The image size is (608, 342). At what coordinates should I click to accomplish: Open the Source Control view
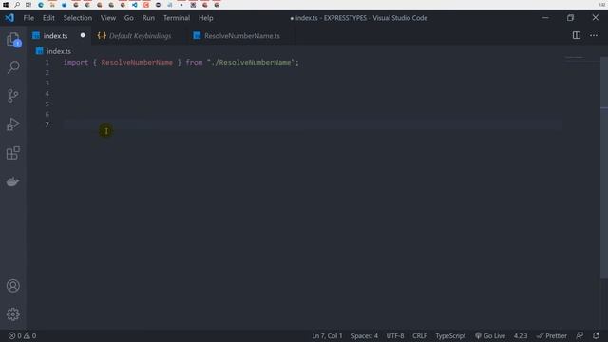[13, 96]
